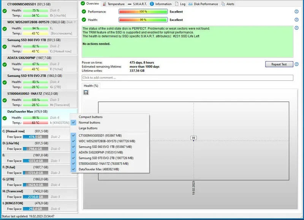This screenshot has width=304, height=220.
Task: Uncheck DataTraveler Max (488382 MB) in menu
Action: pyautogui.click(x=98, y=169)
